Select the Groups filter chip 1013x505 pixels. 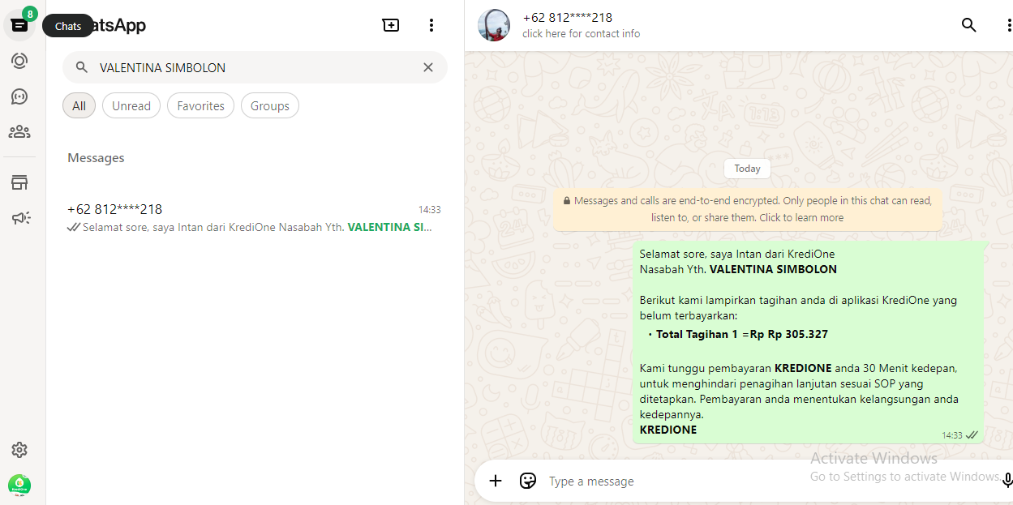pyautogui.click(x=270, y=105)
